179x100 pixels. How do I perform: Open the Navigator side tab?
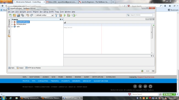9,23
